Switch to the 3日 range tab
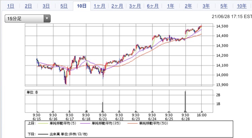 46,6
